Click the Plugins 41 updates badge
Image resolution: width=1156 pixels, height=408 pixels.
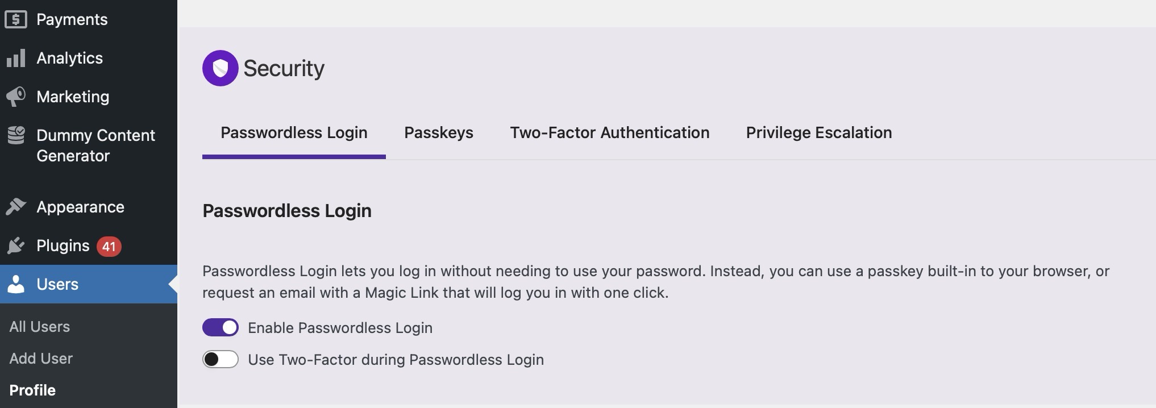[109, 246]
